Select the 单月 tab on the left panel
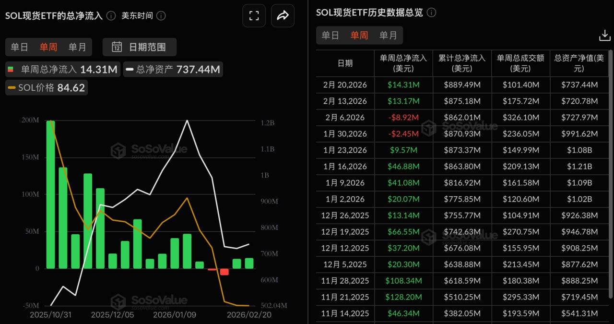 78,47
